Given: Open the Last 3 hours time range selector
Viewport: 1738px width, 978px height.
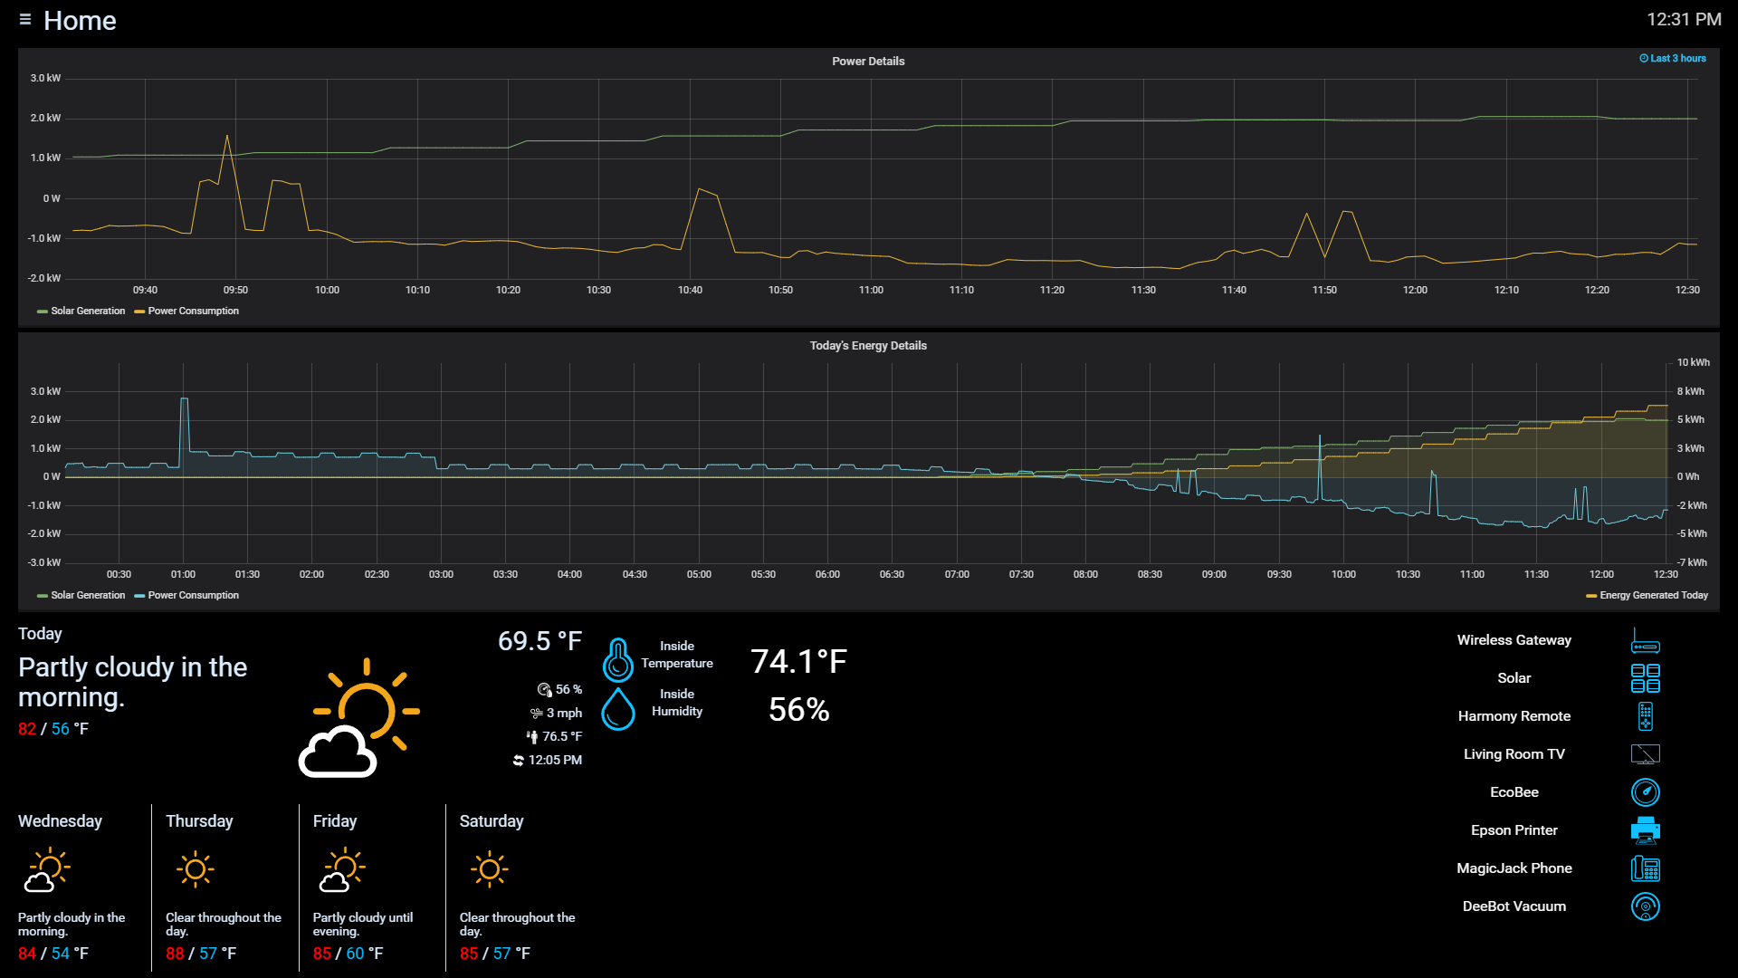Looking at the screenshot, I should point(1673,58).
